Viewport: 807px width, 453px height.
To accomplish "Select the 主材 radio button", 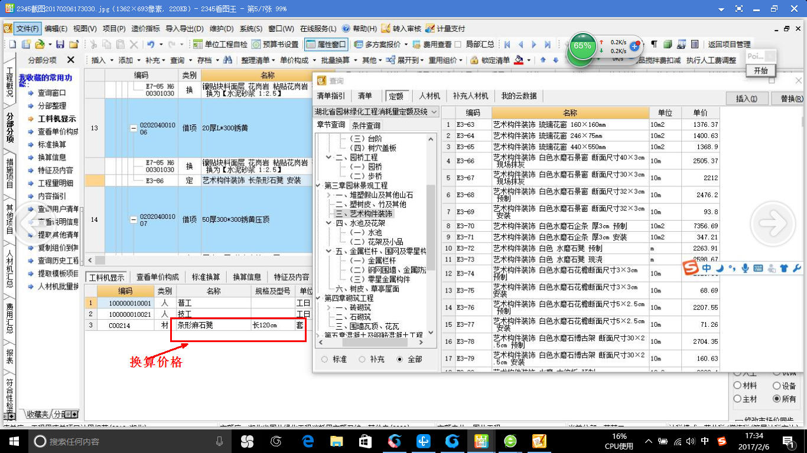I will point(737,399).
